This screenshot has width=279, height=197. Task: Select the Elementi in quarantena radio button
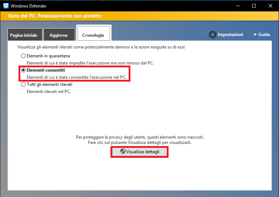(24, 56)
